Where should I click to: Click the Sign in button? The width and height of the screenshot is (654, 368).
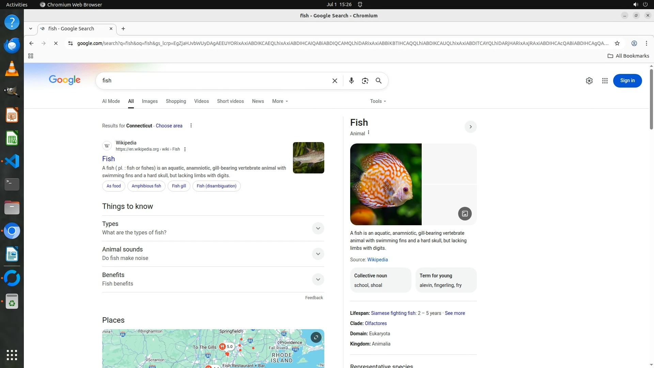(x=627, y=81)
